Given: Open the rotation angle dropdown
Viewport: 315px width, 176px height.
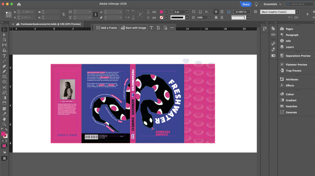Looking at the screenshot, I should coord(120,12).
